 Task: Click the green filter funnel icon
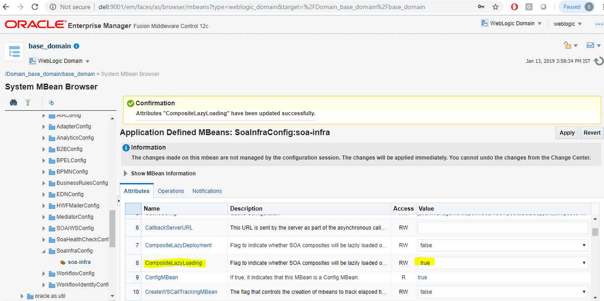point(28,103)
